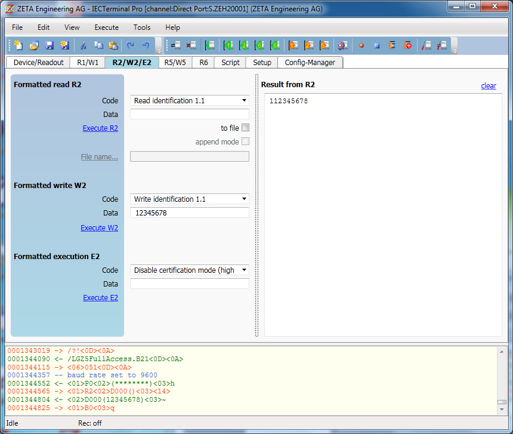Click 'clear' link above the R2 result

pyautogui.click(x=489, y=86)
